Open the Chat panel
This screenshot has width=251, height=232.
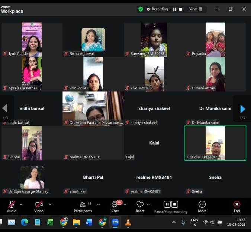pos(115,206)
